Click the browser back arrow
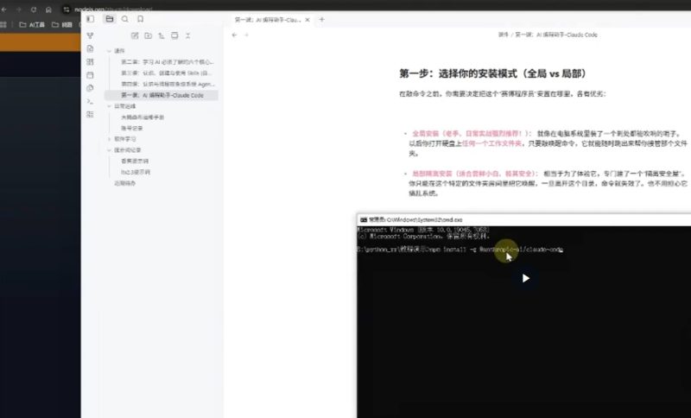This screenshot has height=418, width=691. click(4, 9)
